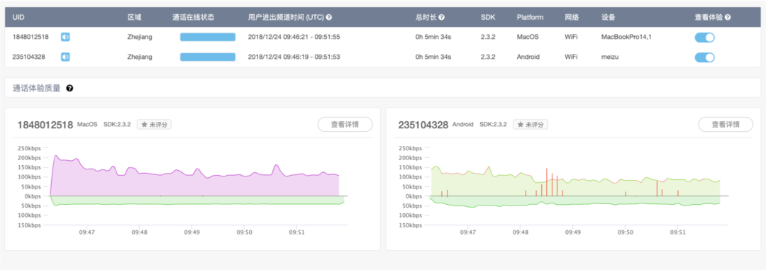Open help icon beside 用户进出频道时间 (UTC)

click(x=329, y=17)
